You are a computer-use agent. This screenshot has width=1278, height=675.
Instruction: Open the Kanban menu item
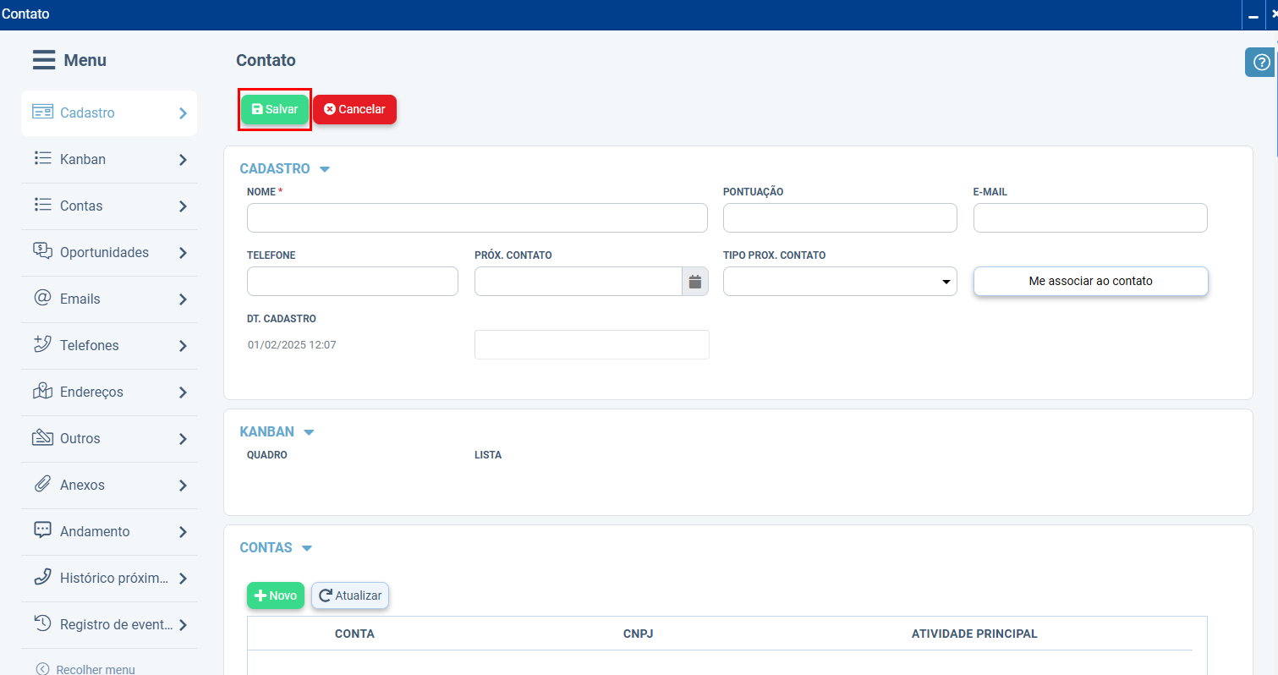coord(109,159)
